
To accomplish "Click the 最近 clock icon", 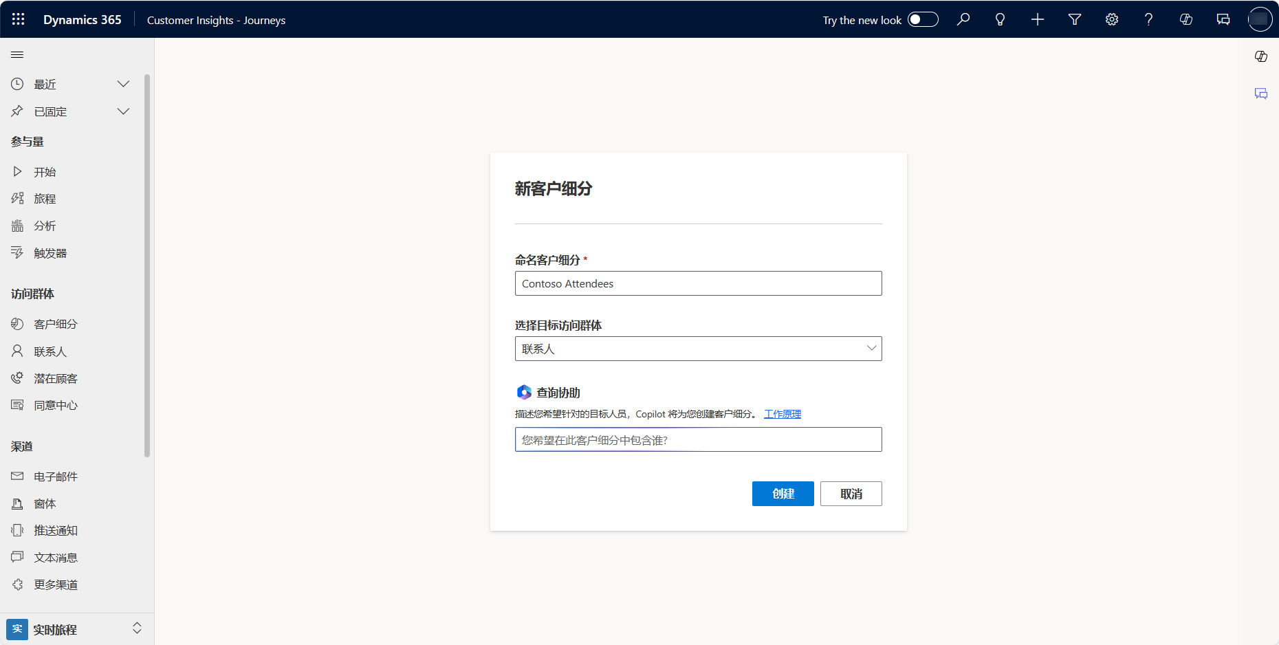I will (x=17, y=84).
